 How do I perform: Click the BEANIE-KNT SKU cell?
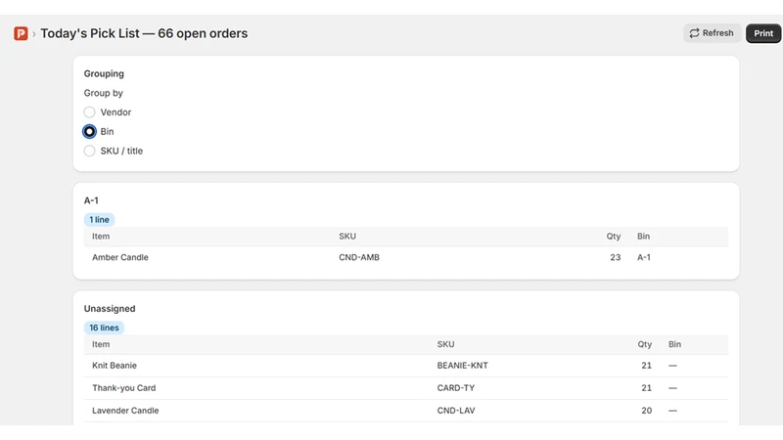point(462,366)
